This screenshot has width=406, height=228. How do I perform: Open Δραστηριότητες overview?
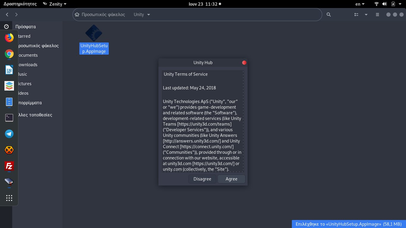tap(20, 4)
